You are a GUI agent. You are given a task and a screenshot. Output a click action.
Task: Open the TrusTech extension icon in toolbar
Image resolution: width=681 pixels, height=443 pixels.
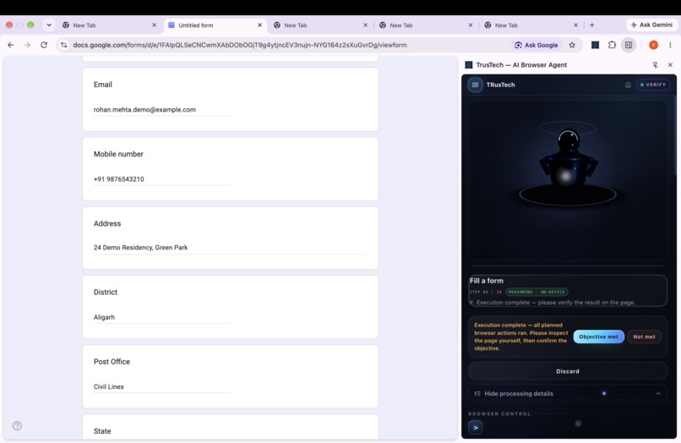pos(595,45)
